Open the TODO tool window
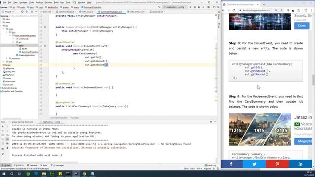The image size is (315, 177). pyautogui.click(x=19, y=165)
